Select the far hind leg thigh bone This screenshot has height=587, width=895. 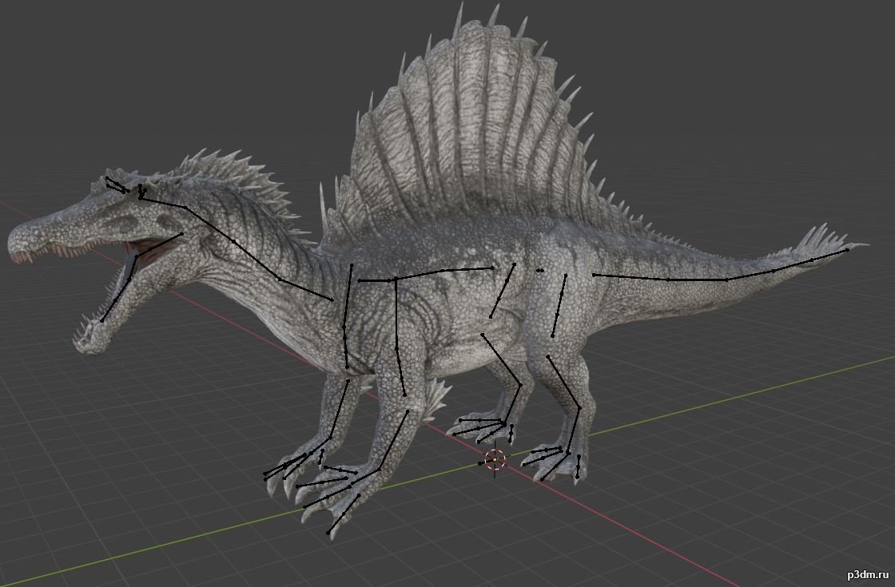(503, 291)
